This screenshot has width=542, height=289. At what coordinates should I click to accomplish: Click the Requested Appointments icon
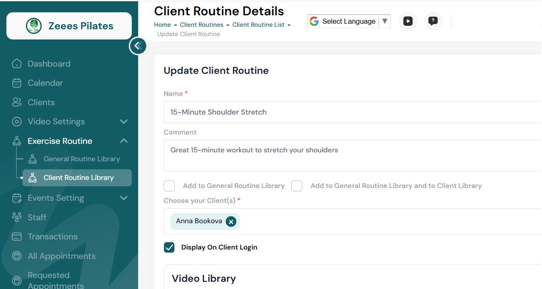click(17, 281)
